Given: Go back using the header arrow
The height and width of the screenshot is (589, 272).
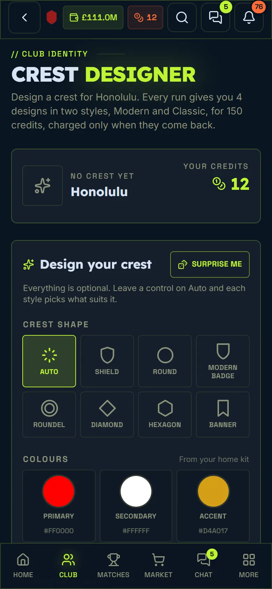Looking at the screenshot, I should tap(24, 17).
